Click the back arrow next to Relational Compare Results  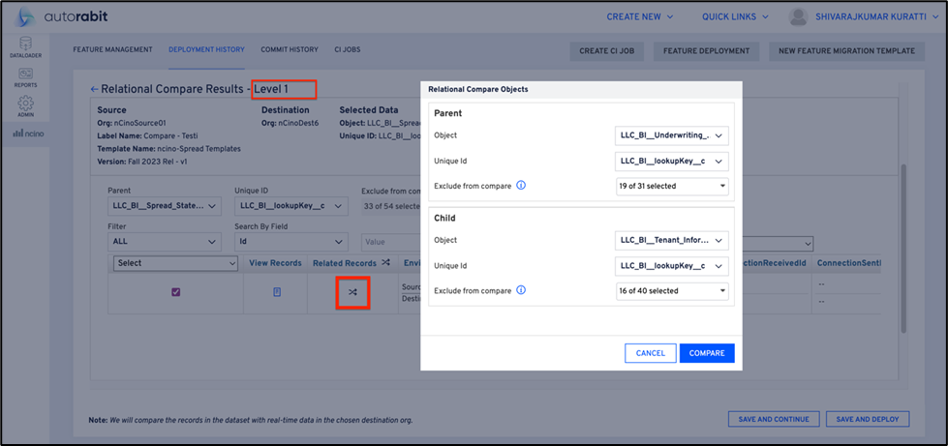coord(94,90)
